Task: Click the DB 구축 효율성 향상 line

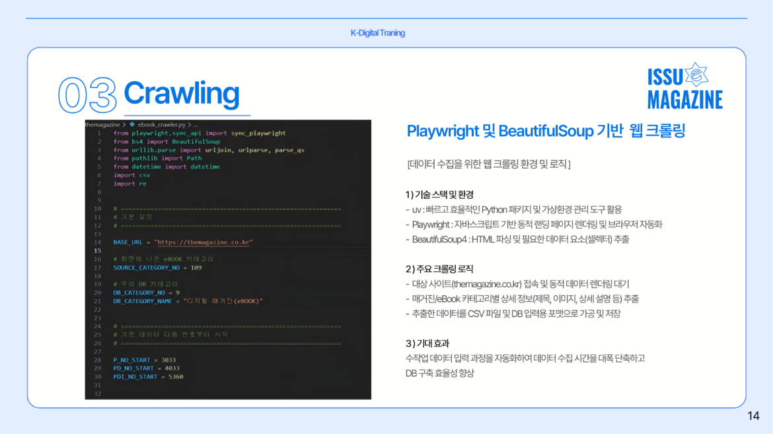Action: pos(440,373)
